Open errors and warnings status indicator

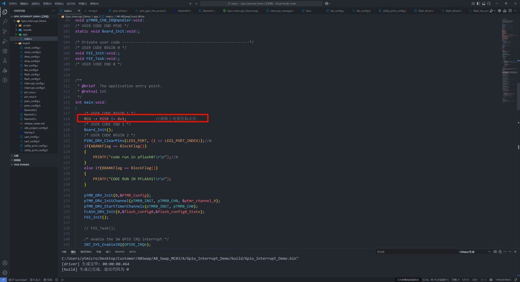pyautogui.click(x=35, y=280)
